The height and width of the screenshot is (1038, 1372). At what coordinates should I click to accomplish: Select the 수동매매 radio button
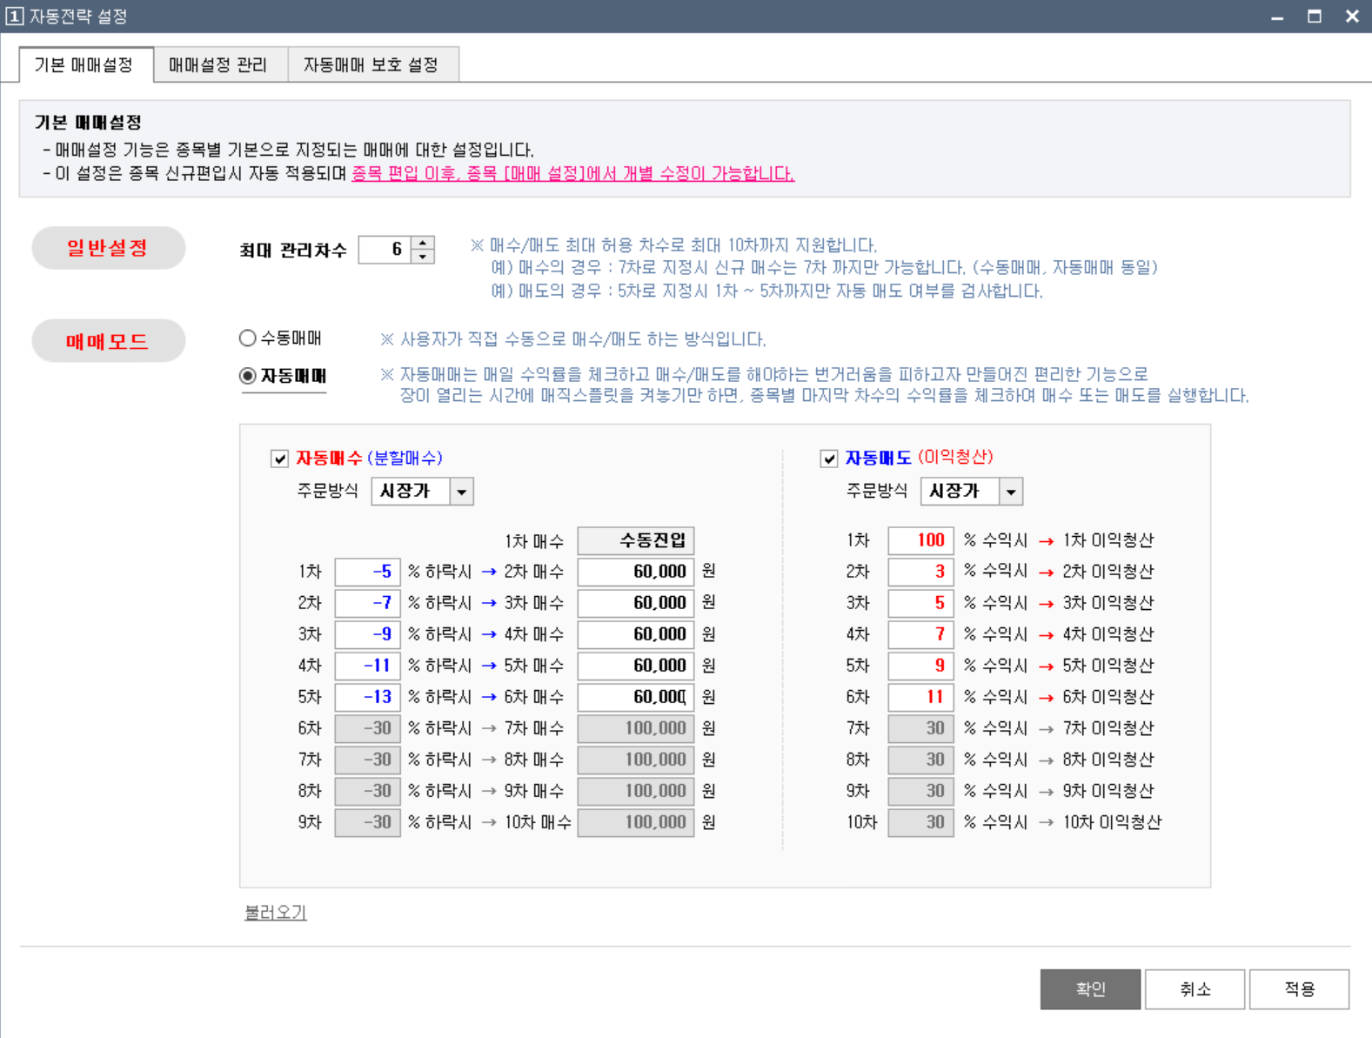(248, 338)
